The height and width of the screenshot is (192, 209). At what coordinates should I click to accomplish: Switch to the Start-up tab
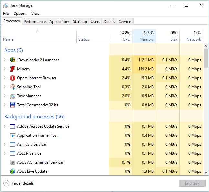[80, 22]
